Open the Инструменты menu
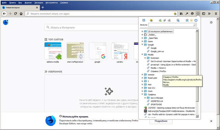 52,3
